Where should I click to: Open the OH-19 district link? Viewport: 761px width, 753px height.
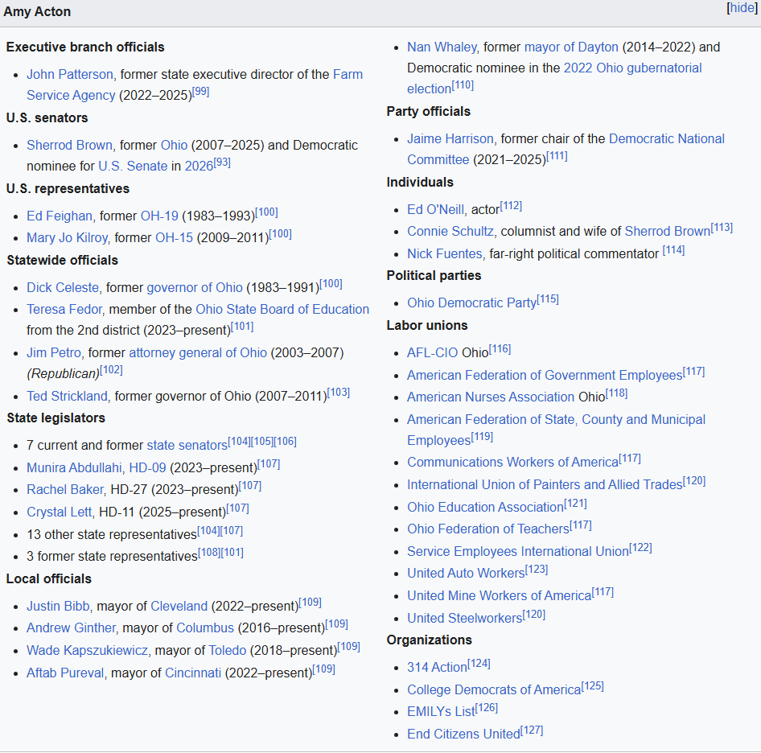click(159, 216)
